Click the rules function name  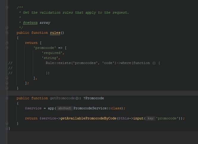click(55, 33)
